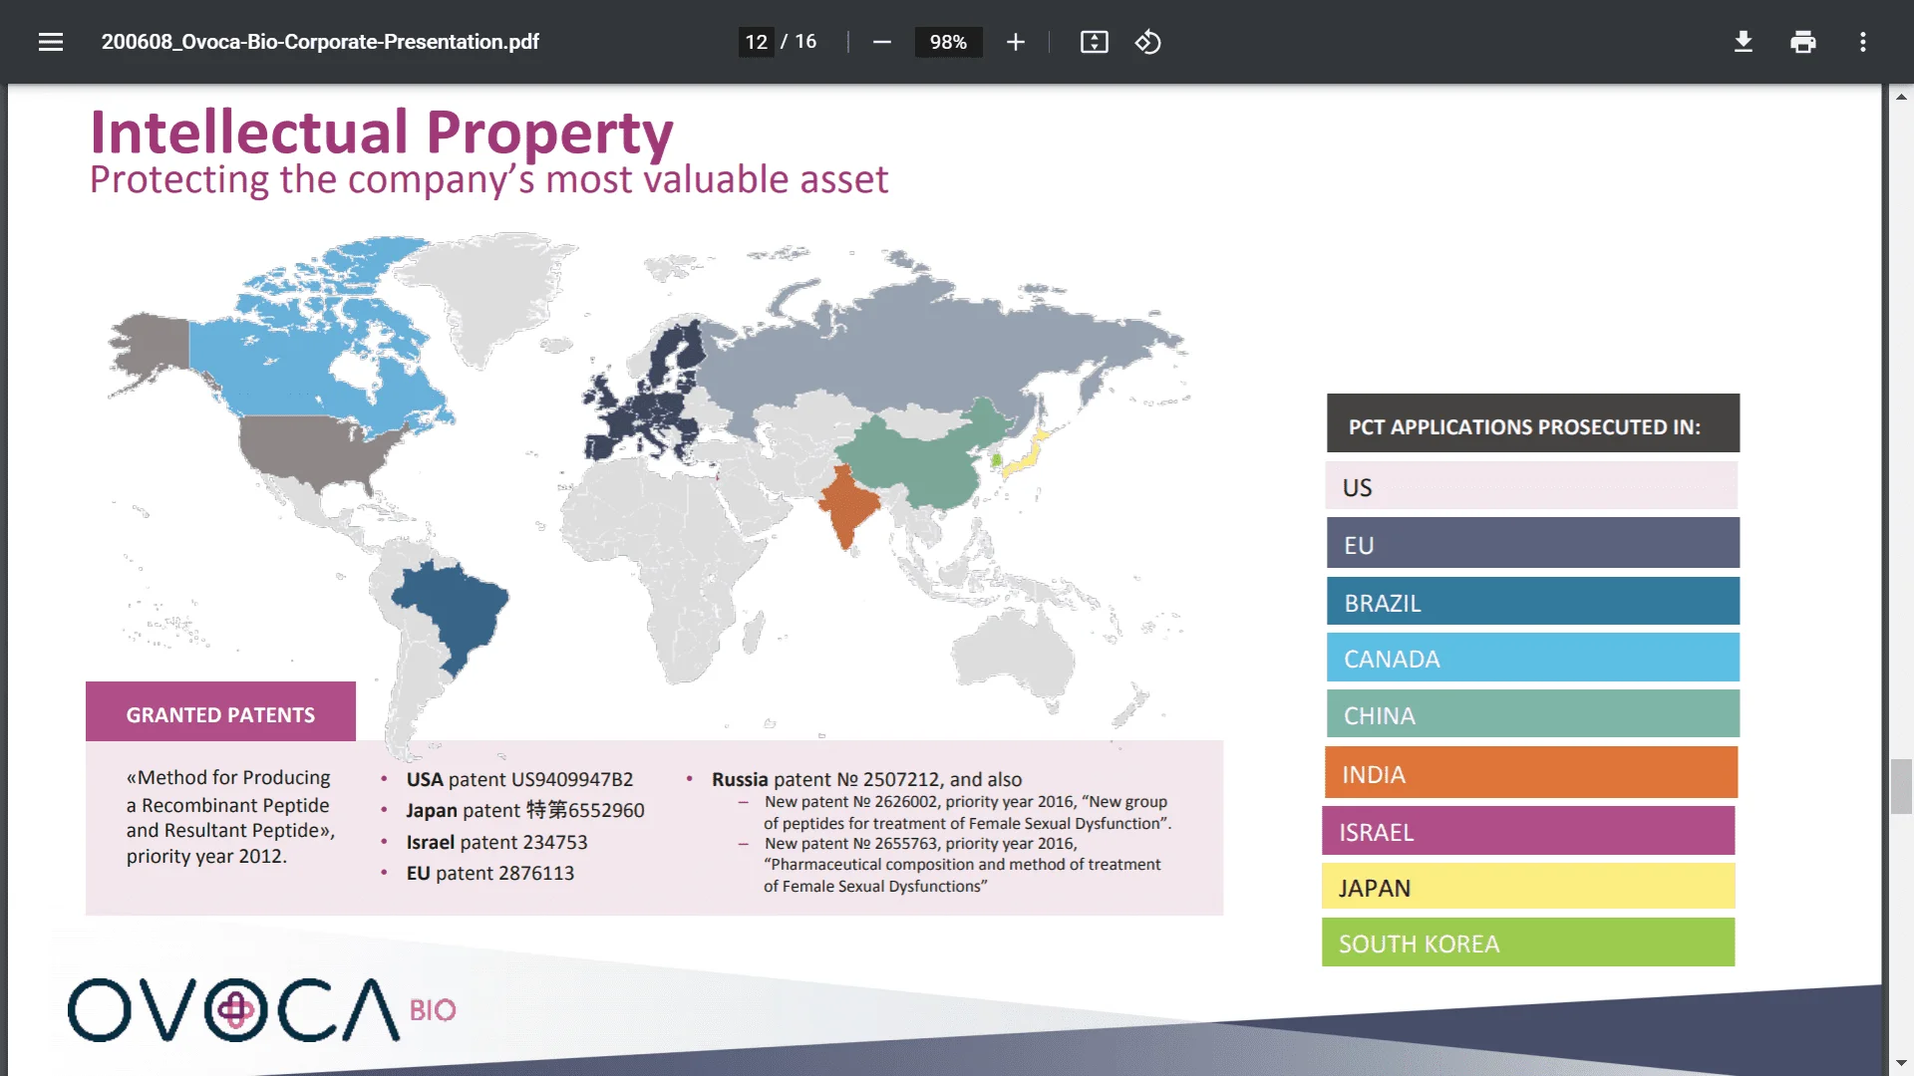The image size is (1914, 1076).
Task: Click the total page count 16
Action: (805, 42)
